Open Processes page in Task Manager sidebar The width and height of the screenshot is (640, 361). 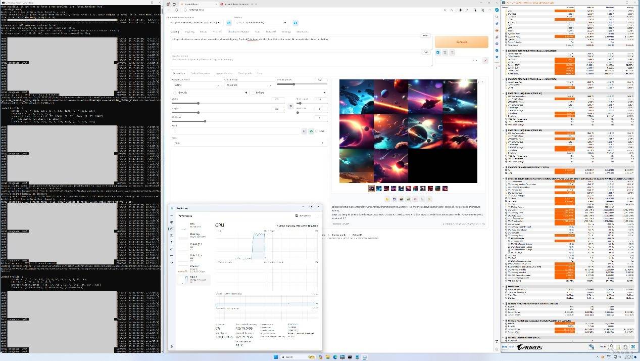click(x=172, y=222)
